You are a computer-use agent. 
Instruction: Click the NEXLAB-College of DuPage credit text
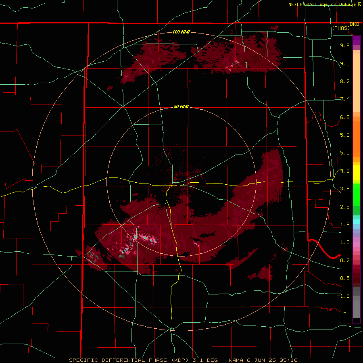(322, 4)
